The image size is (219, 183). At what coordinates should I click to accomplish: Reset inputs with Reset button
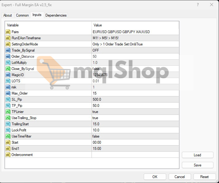pyautogui.click(x=205, y=177)
